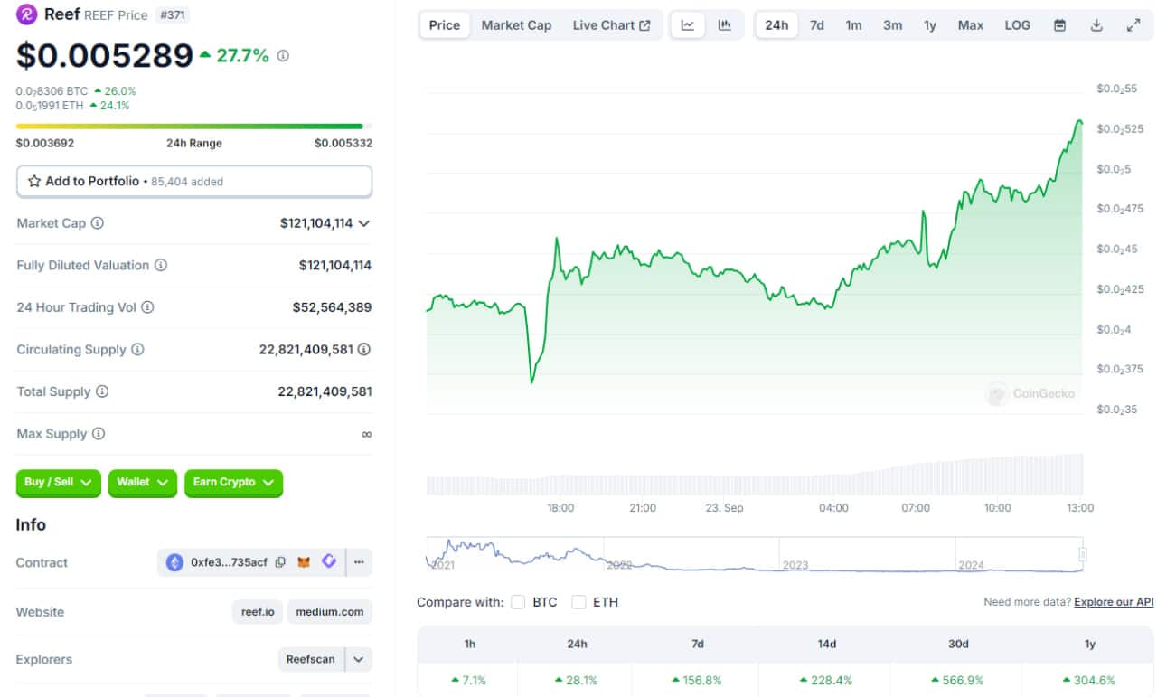Image resolution: width=1157 pixels, height=697 pixels.
Task: Click right handle of chart navigator
Action: [x=1083, y=554]
